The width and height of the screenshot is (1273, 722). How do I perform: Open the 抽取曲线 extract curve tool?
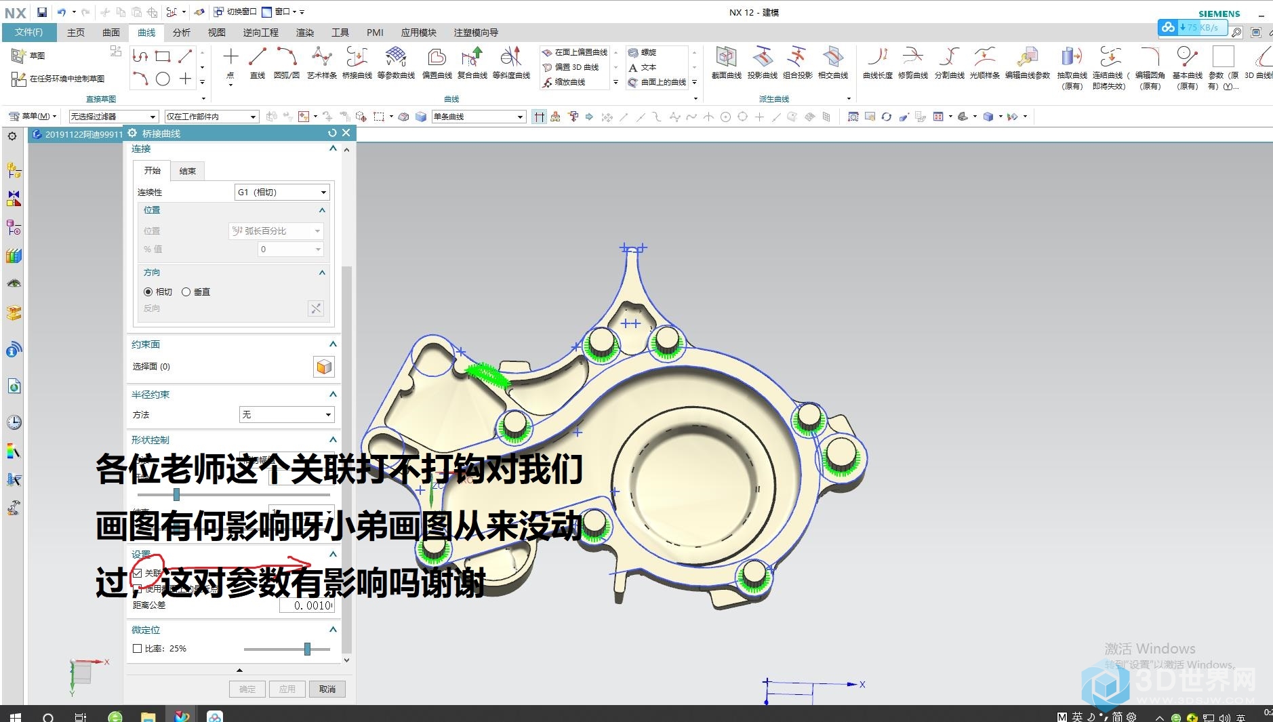[x=1072, y=66]
